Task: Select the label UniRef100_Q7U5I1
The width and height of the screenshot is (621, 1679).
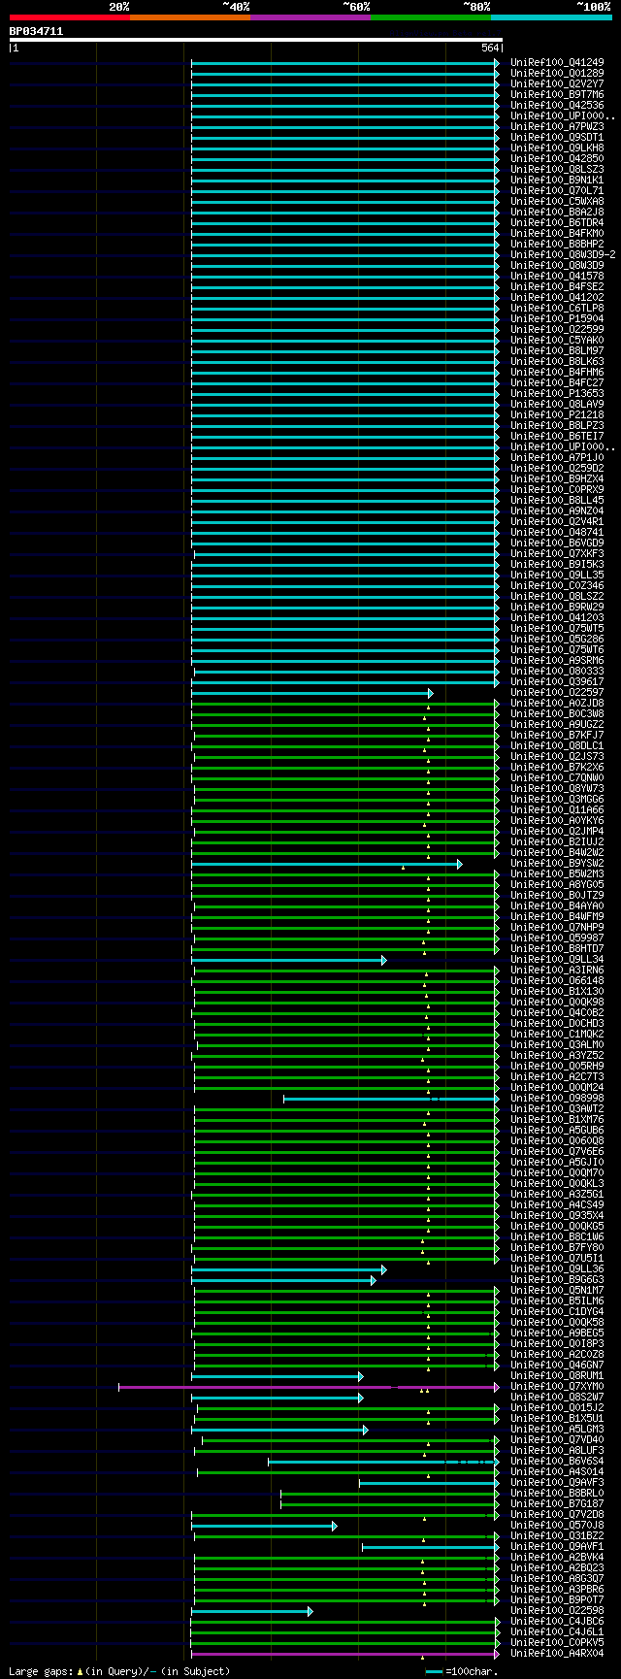Action: (557, 1258)
